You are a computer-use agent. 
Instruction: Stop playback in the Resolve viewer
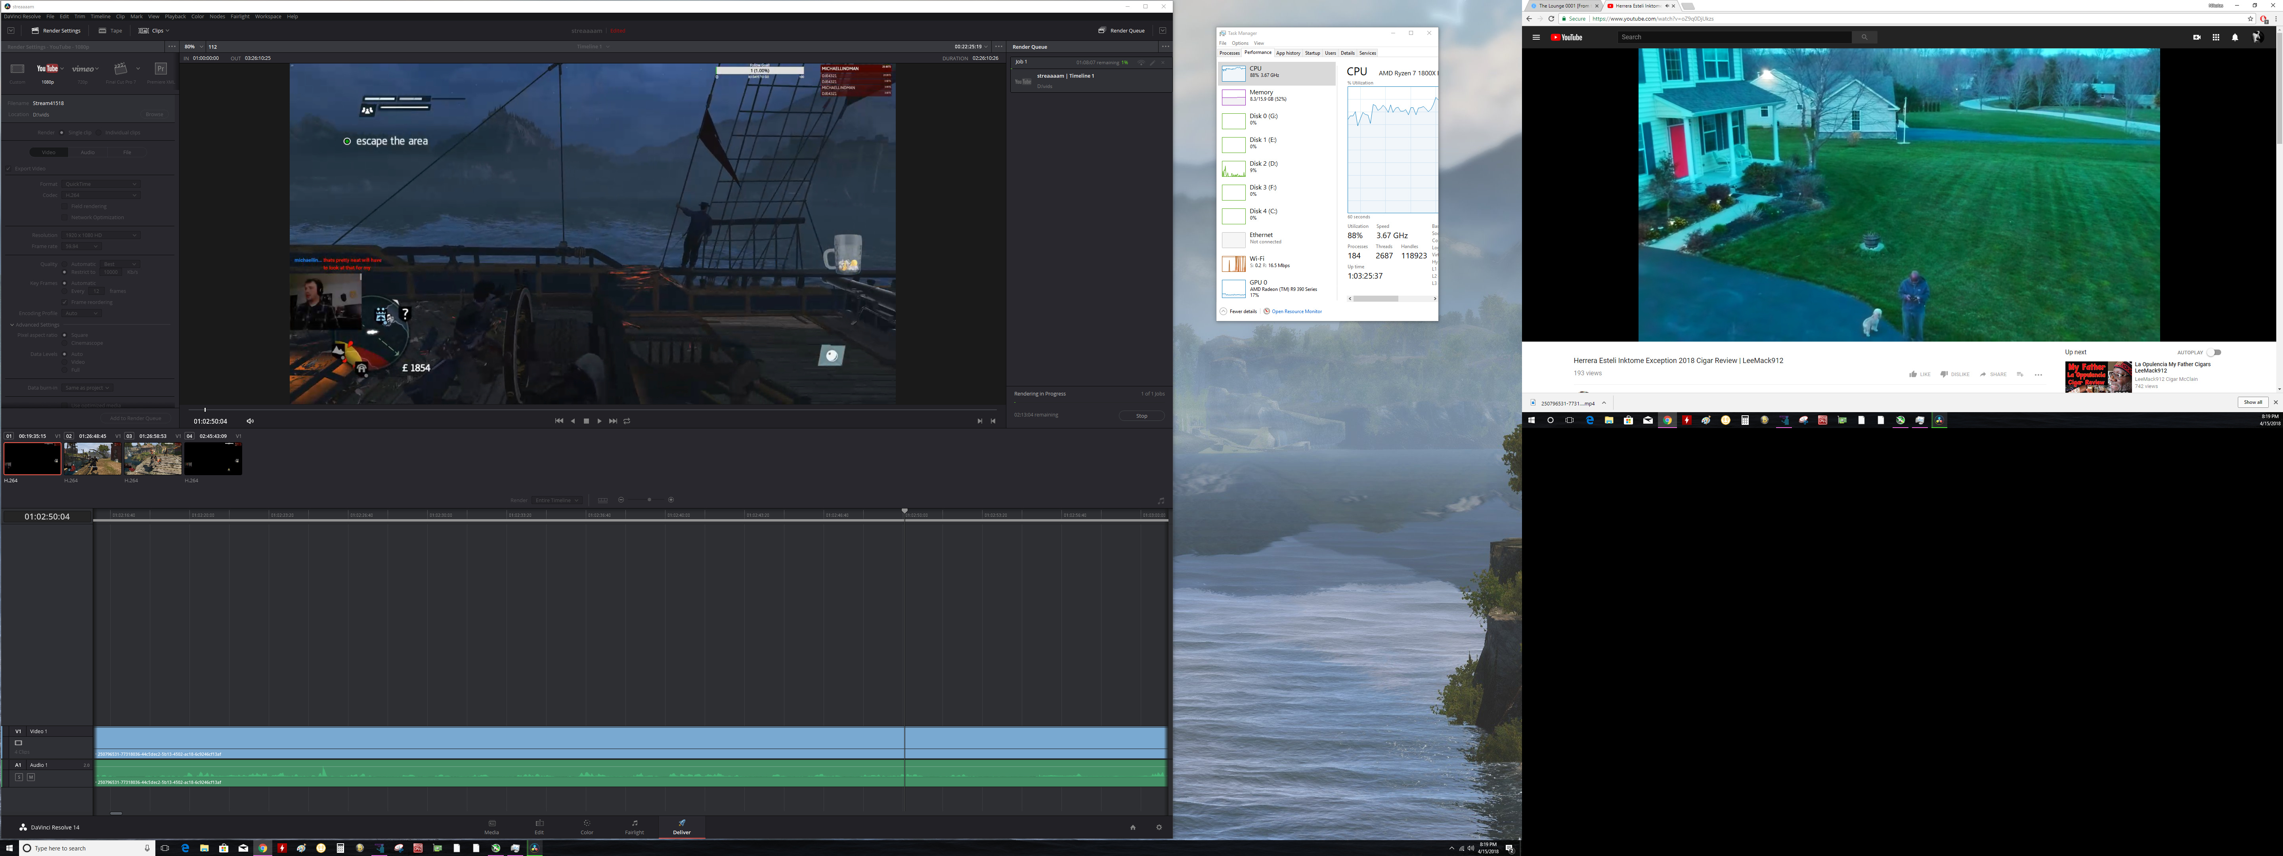click(x=586, y=421)
